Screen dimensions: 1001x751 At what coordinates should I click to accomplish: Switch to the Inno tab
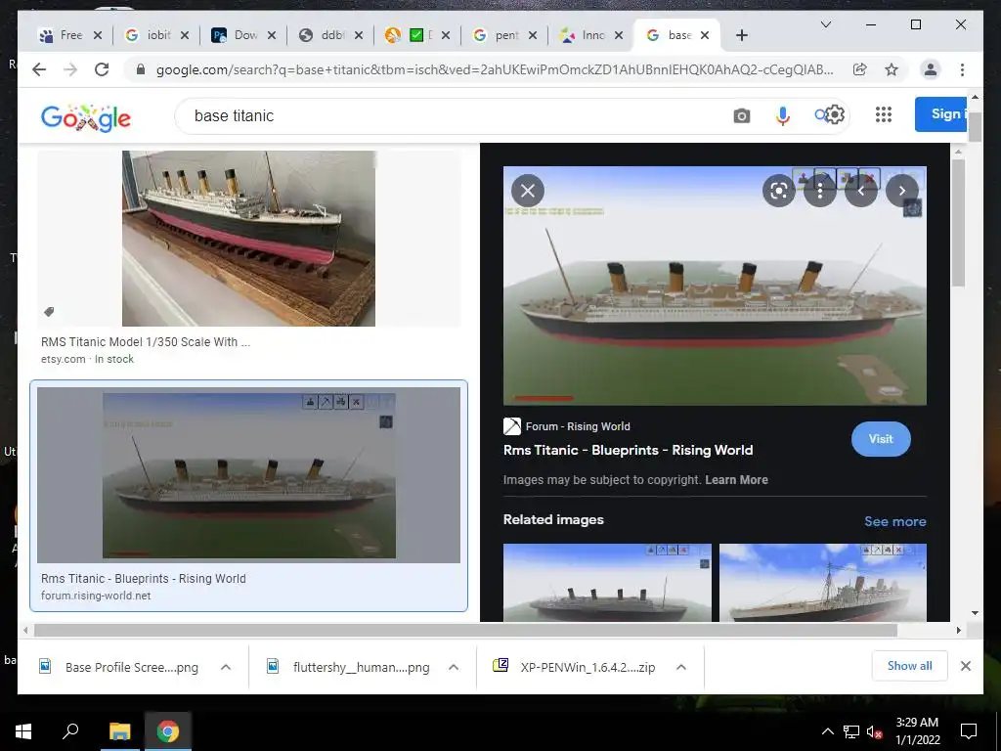pos(592,36)
